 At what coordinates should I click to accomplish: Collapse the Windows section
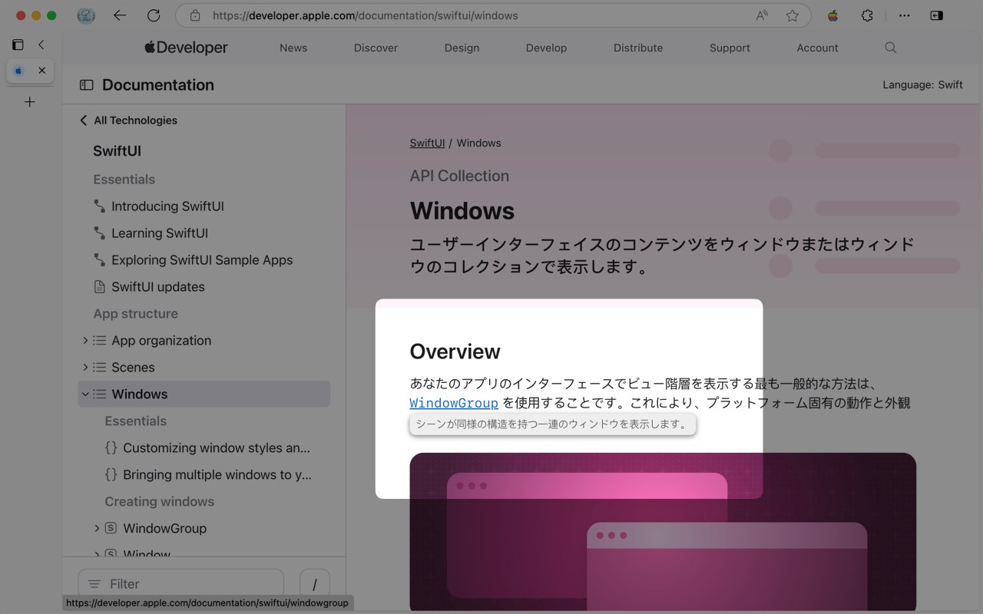pyautogui.click(x=85, y=394)
